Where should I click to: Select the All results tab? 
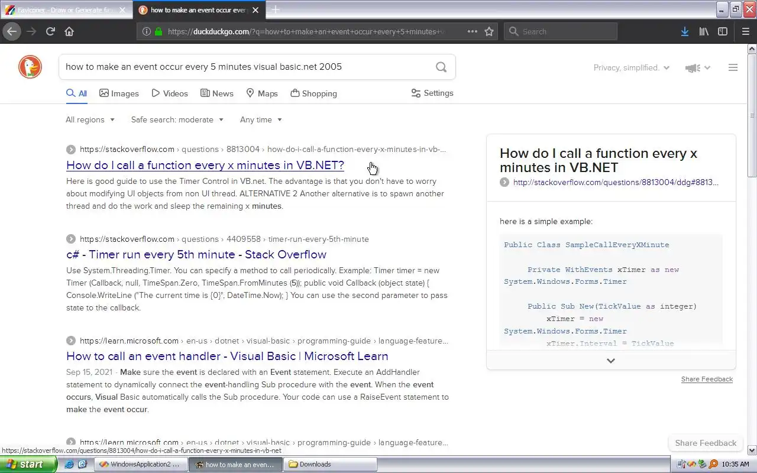[76, 93]
